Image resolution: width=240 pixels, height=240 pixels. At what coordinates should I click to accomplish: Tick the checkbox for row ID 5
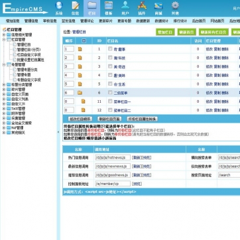point(110,84)
